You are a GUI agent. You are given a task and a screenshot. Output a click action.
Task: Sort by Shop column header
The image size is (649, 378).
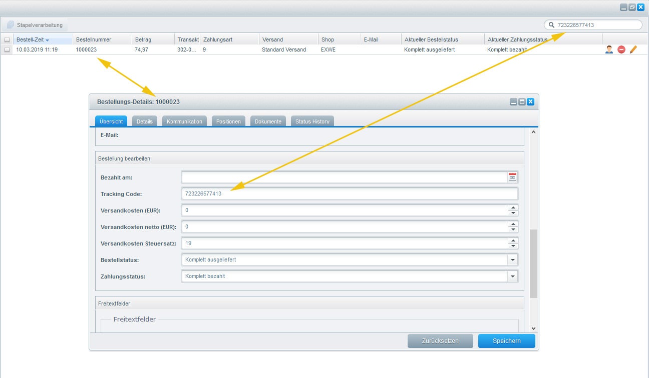pos(339,39)
